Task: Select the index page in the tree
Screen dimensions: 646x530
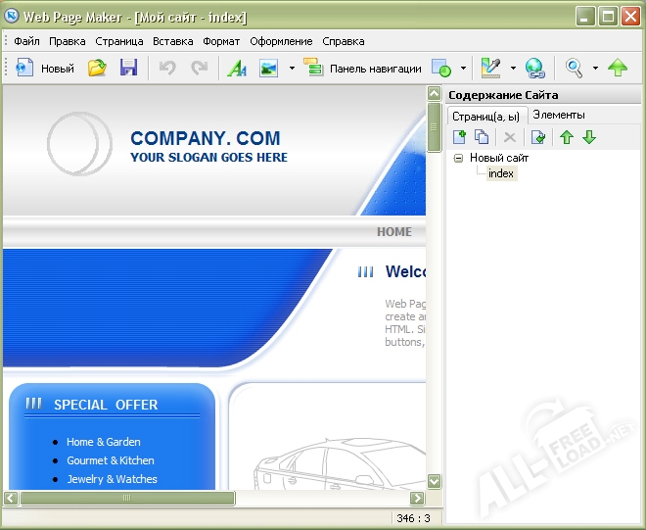Action: coord(500,173)
